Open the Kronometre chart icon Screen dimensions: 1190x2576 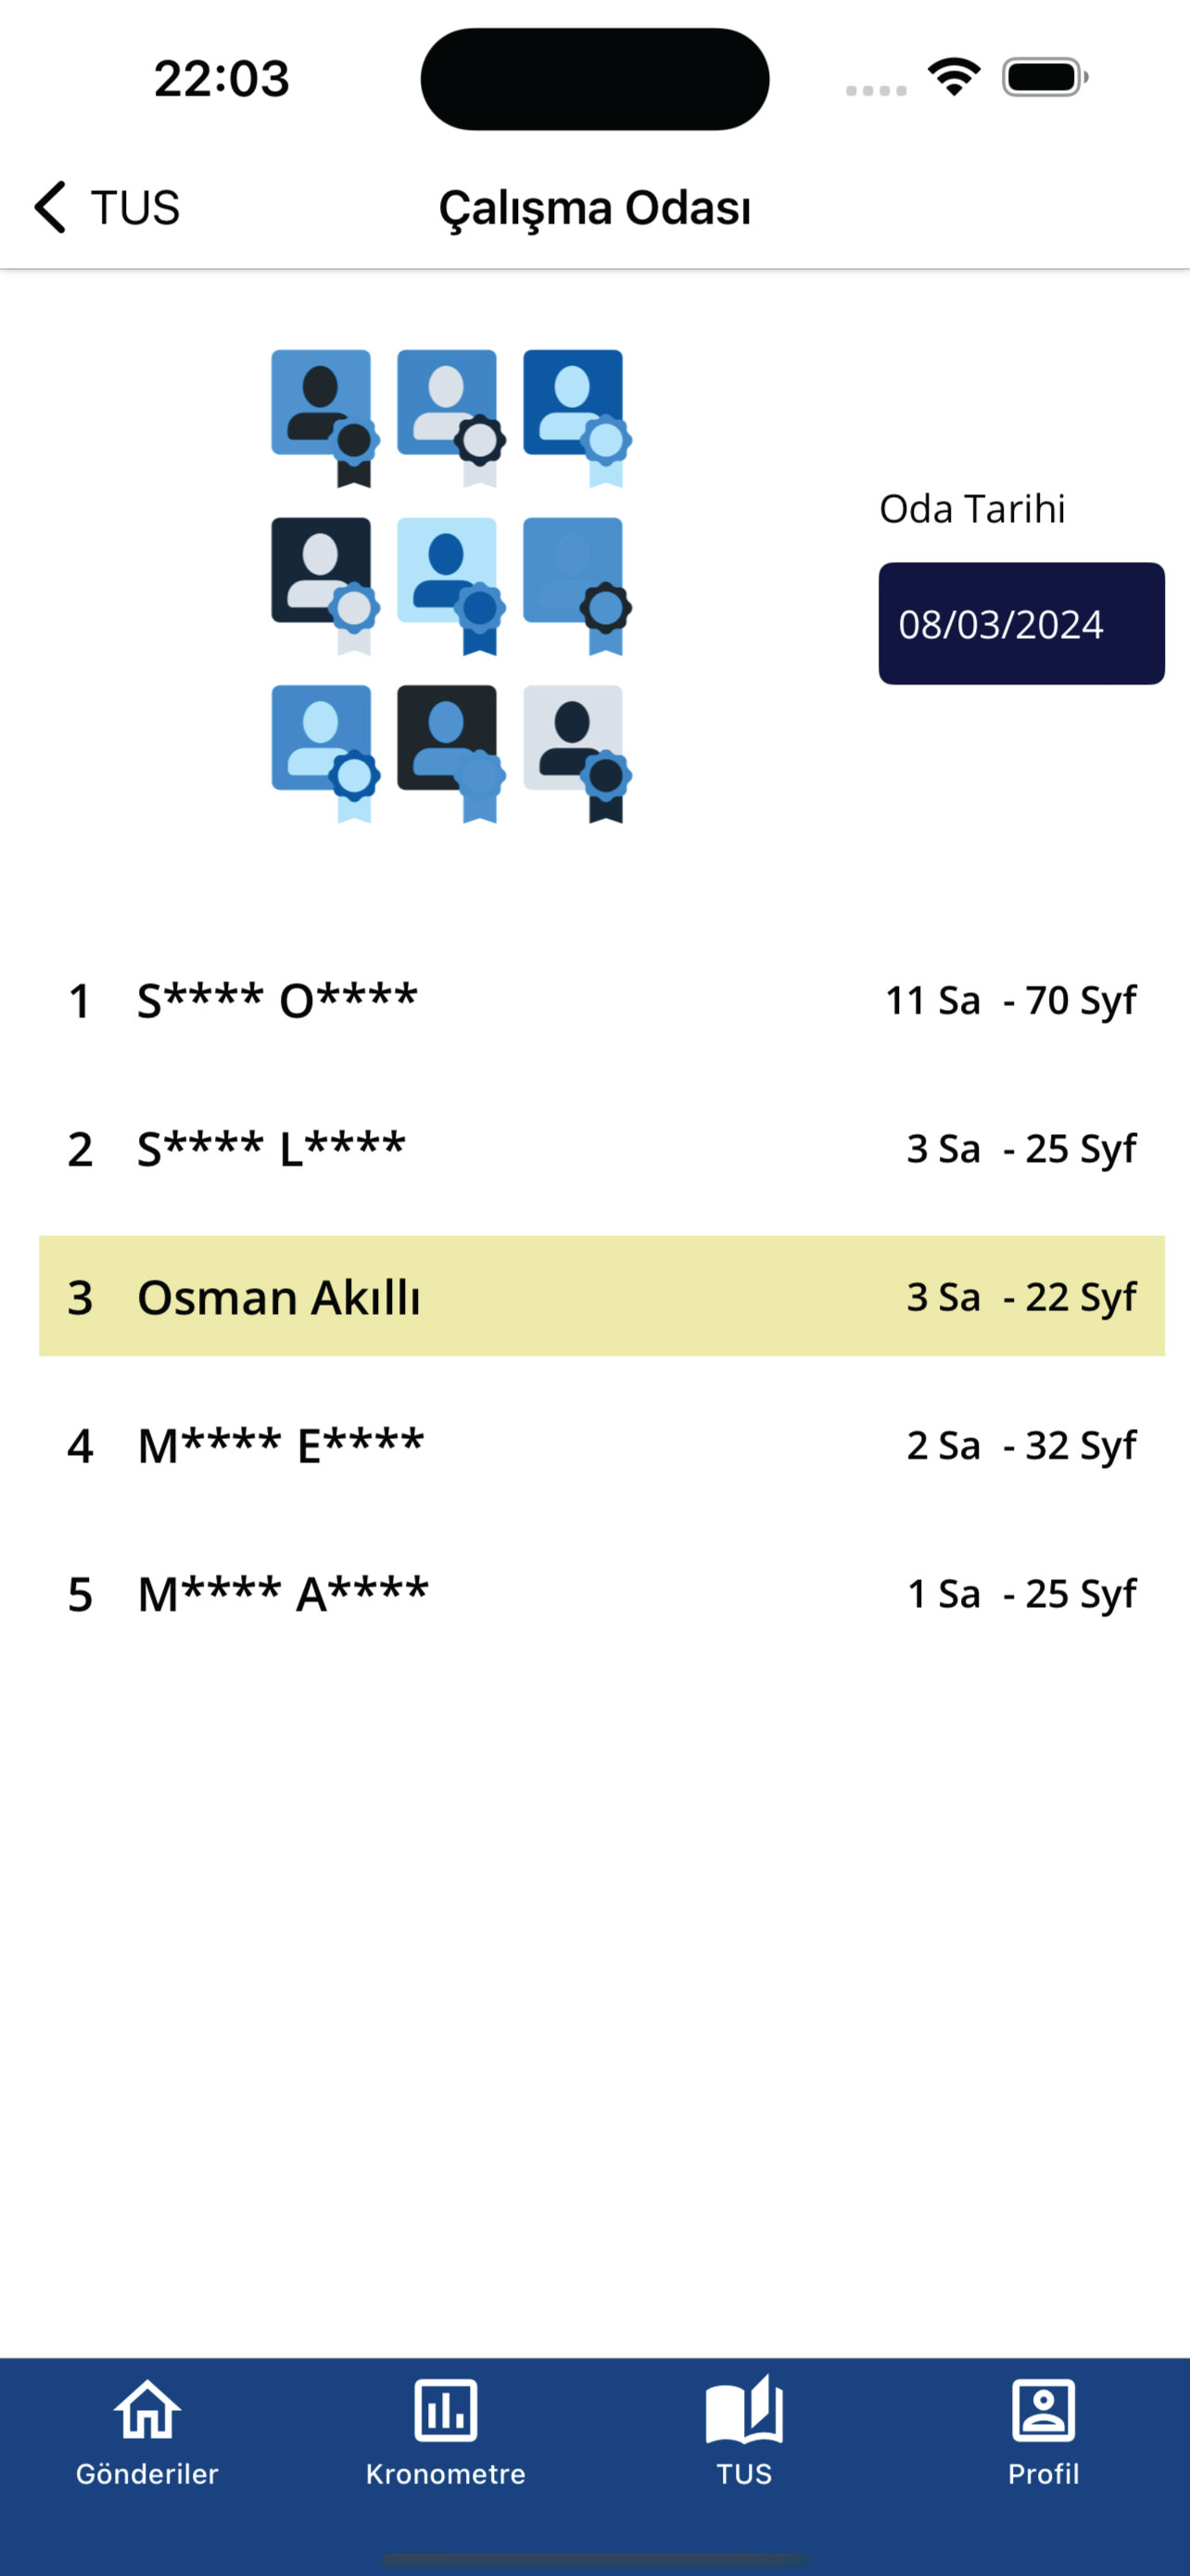click(446, 2409)
